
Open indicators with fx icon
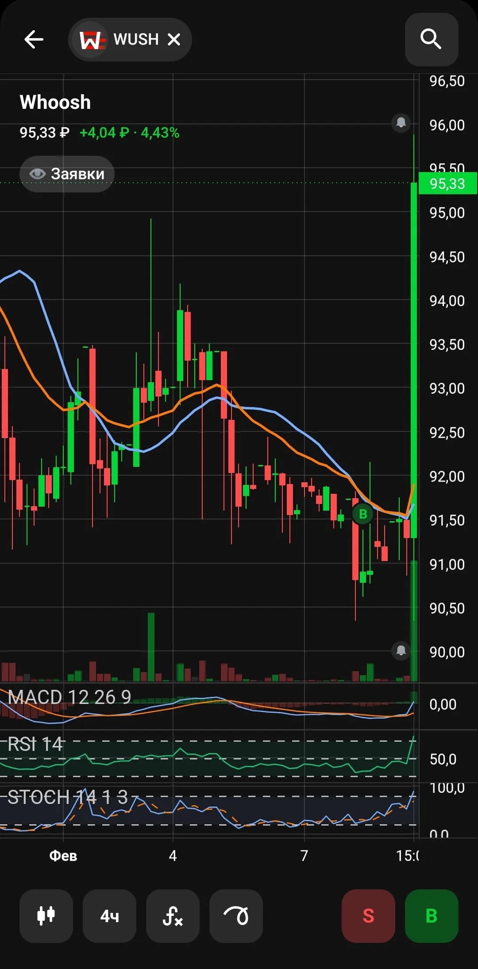[x=173, y=916]
